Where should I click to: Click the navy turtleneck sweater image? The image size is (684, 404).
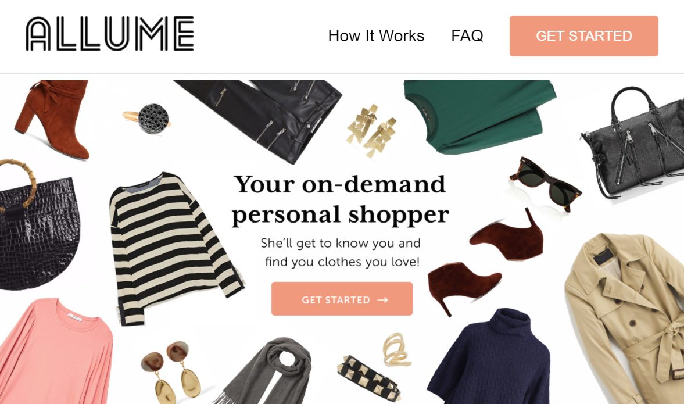point(489,357)
